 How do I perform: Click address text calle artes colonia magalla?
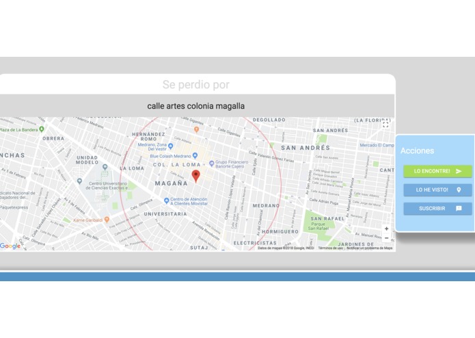pyautogui.click(x=195, y=106)
